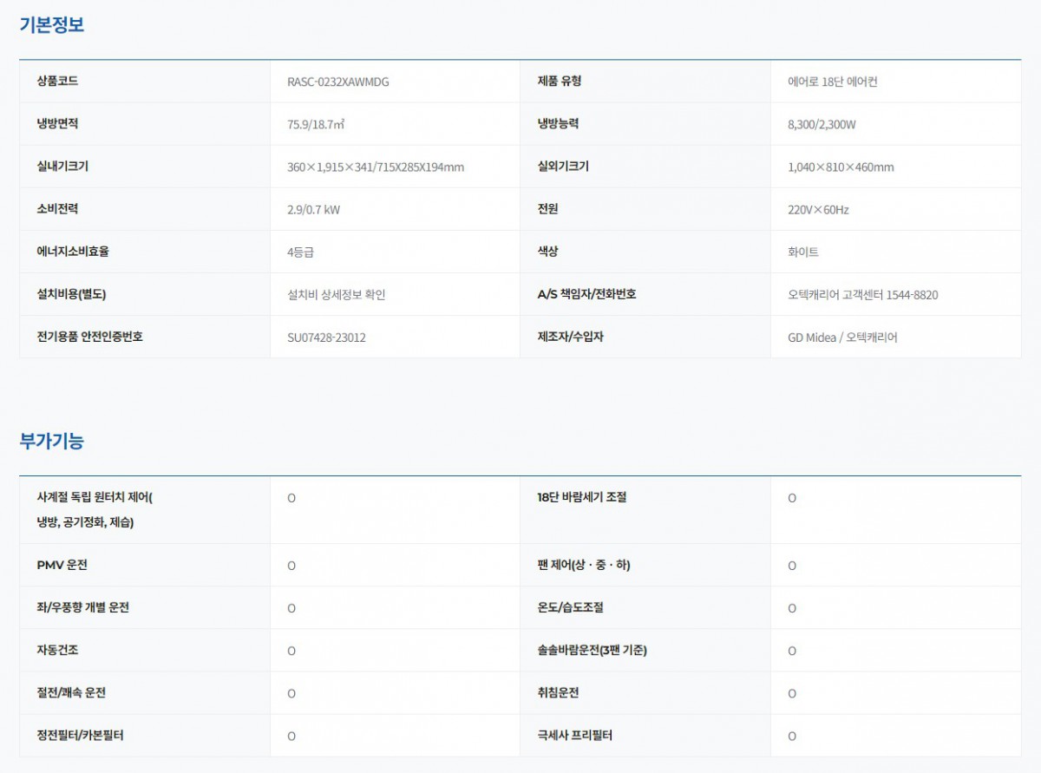Click the outdoor unit size 1,040×810×460mm
Screen dimensions: 1041x773
840,167
